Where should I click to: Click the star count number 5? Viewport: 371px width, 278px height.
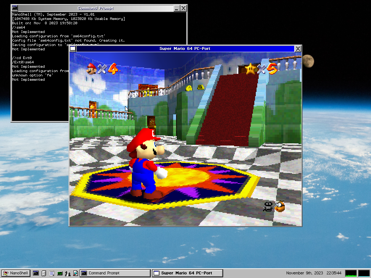pyautogui.click(x=272, y=68)
